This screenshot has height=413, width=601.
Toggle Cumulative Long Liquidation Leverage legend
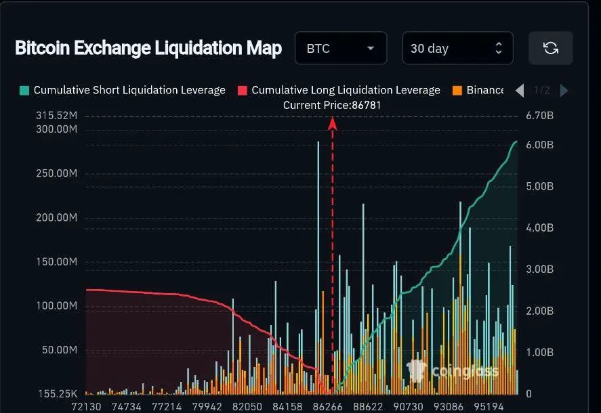pyautogui.click(x=339, y=91)
